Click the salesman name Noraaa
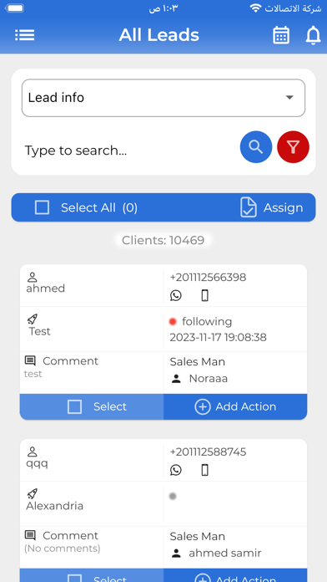The height and width of the screenshot is (582, 327). point(209,379)
